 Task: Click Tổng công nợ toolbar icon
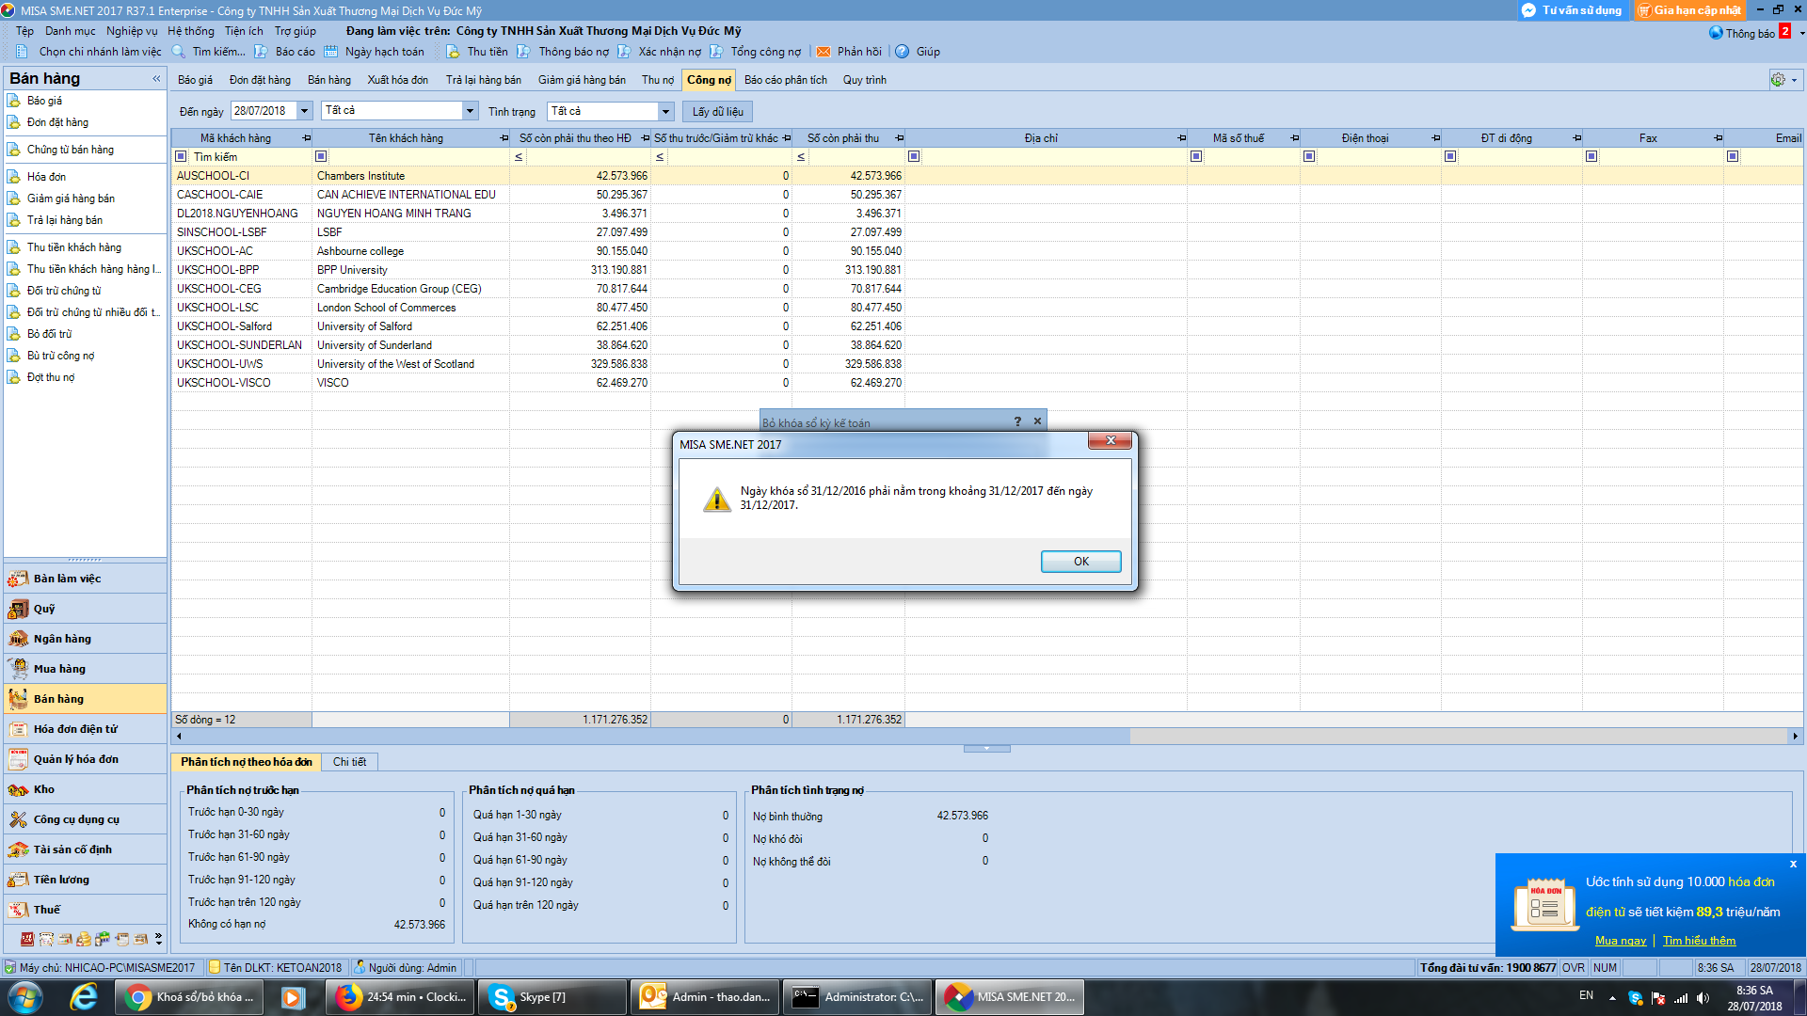(x=717, y=52)
